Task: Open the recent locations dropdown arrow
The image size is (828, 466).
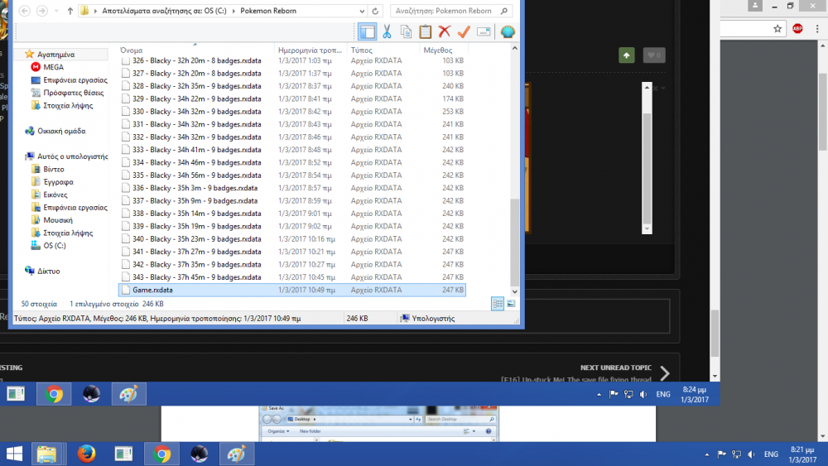Action: click(x=55, y=12)
